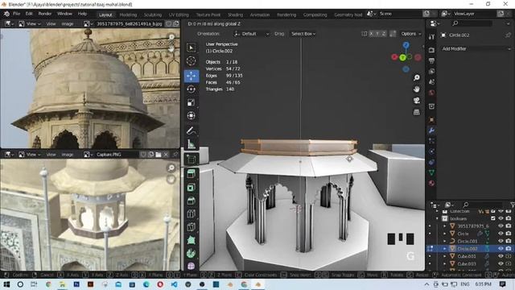Open the Material properties tab

click(x=431, y=183)
